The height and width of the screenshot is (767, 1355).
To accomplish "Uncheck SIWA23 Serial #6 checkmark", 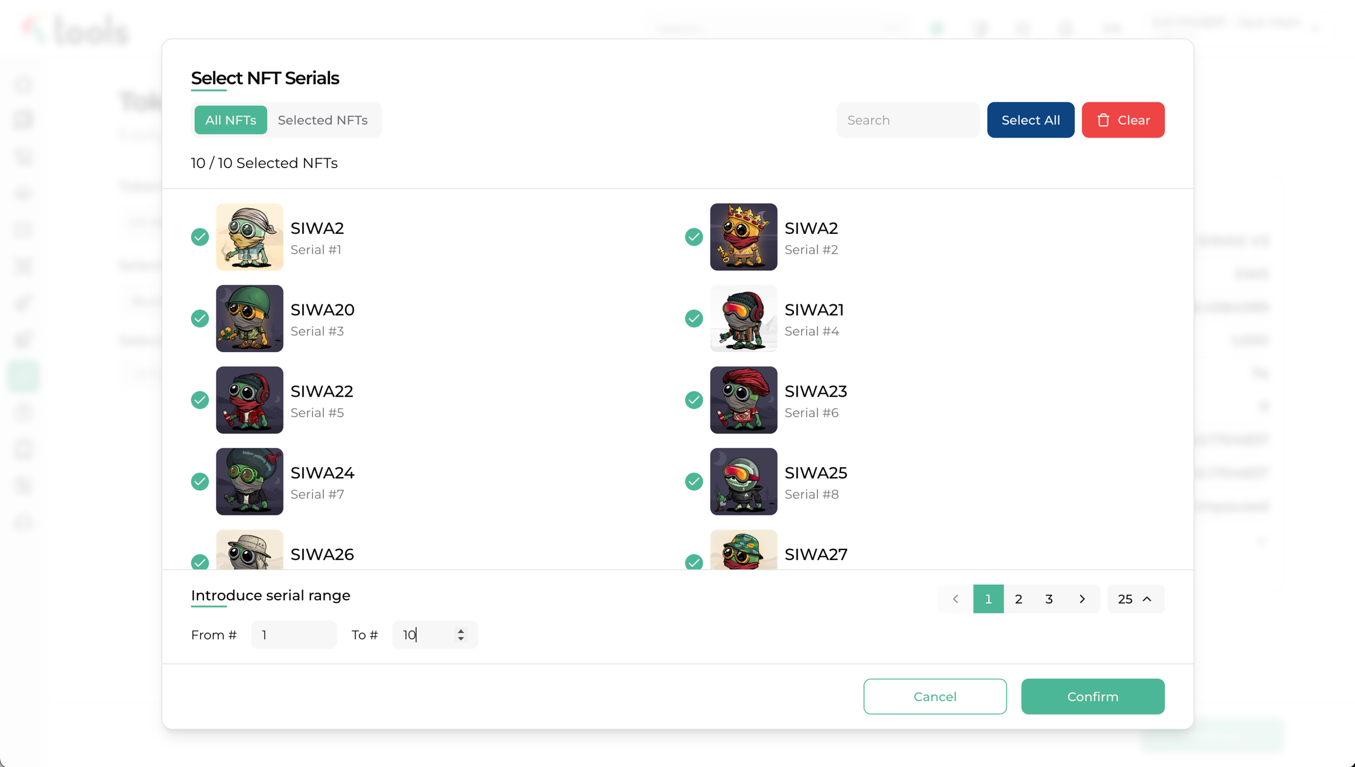I will click(694, 400).
